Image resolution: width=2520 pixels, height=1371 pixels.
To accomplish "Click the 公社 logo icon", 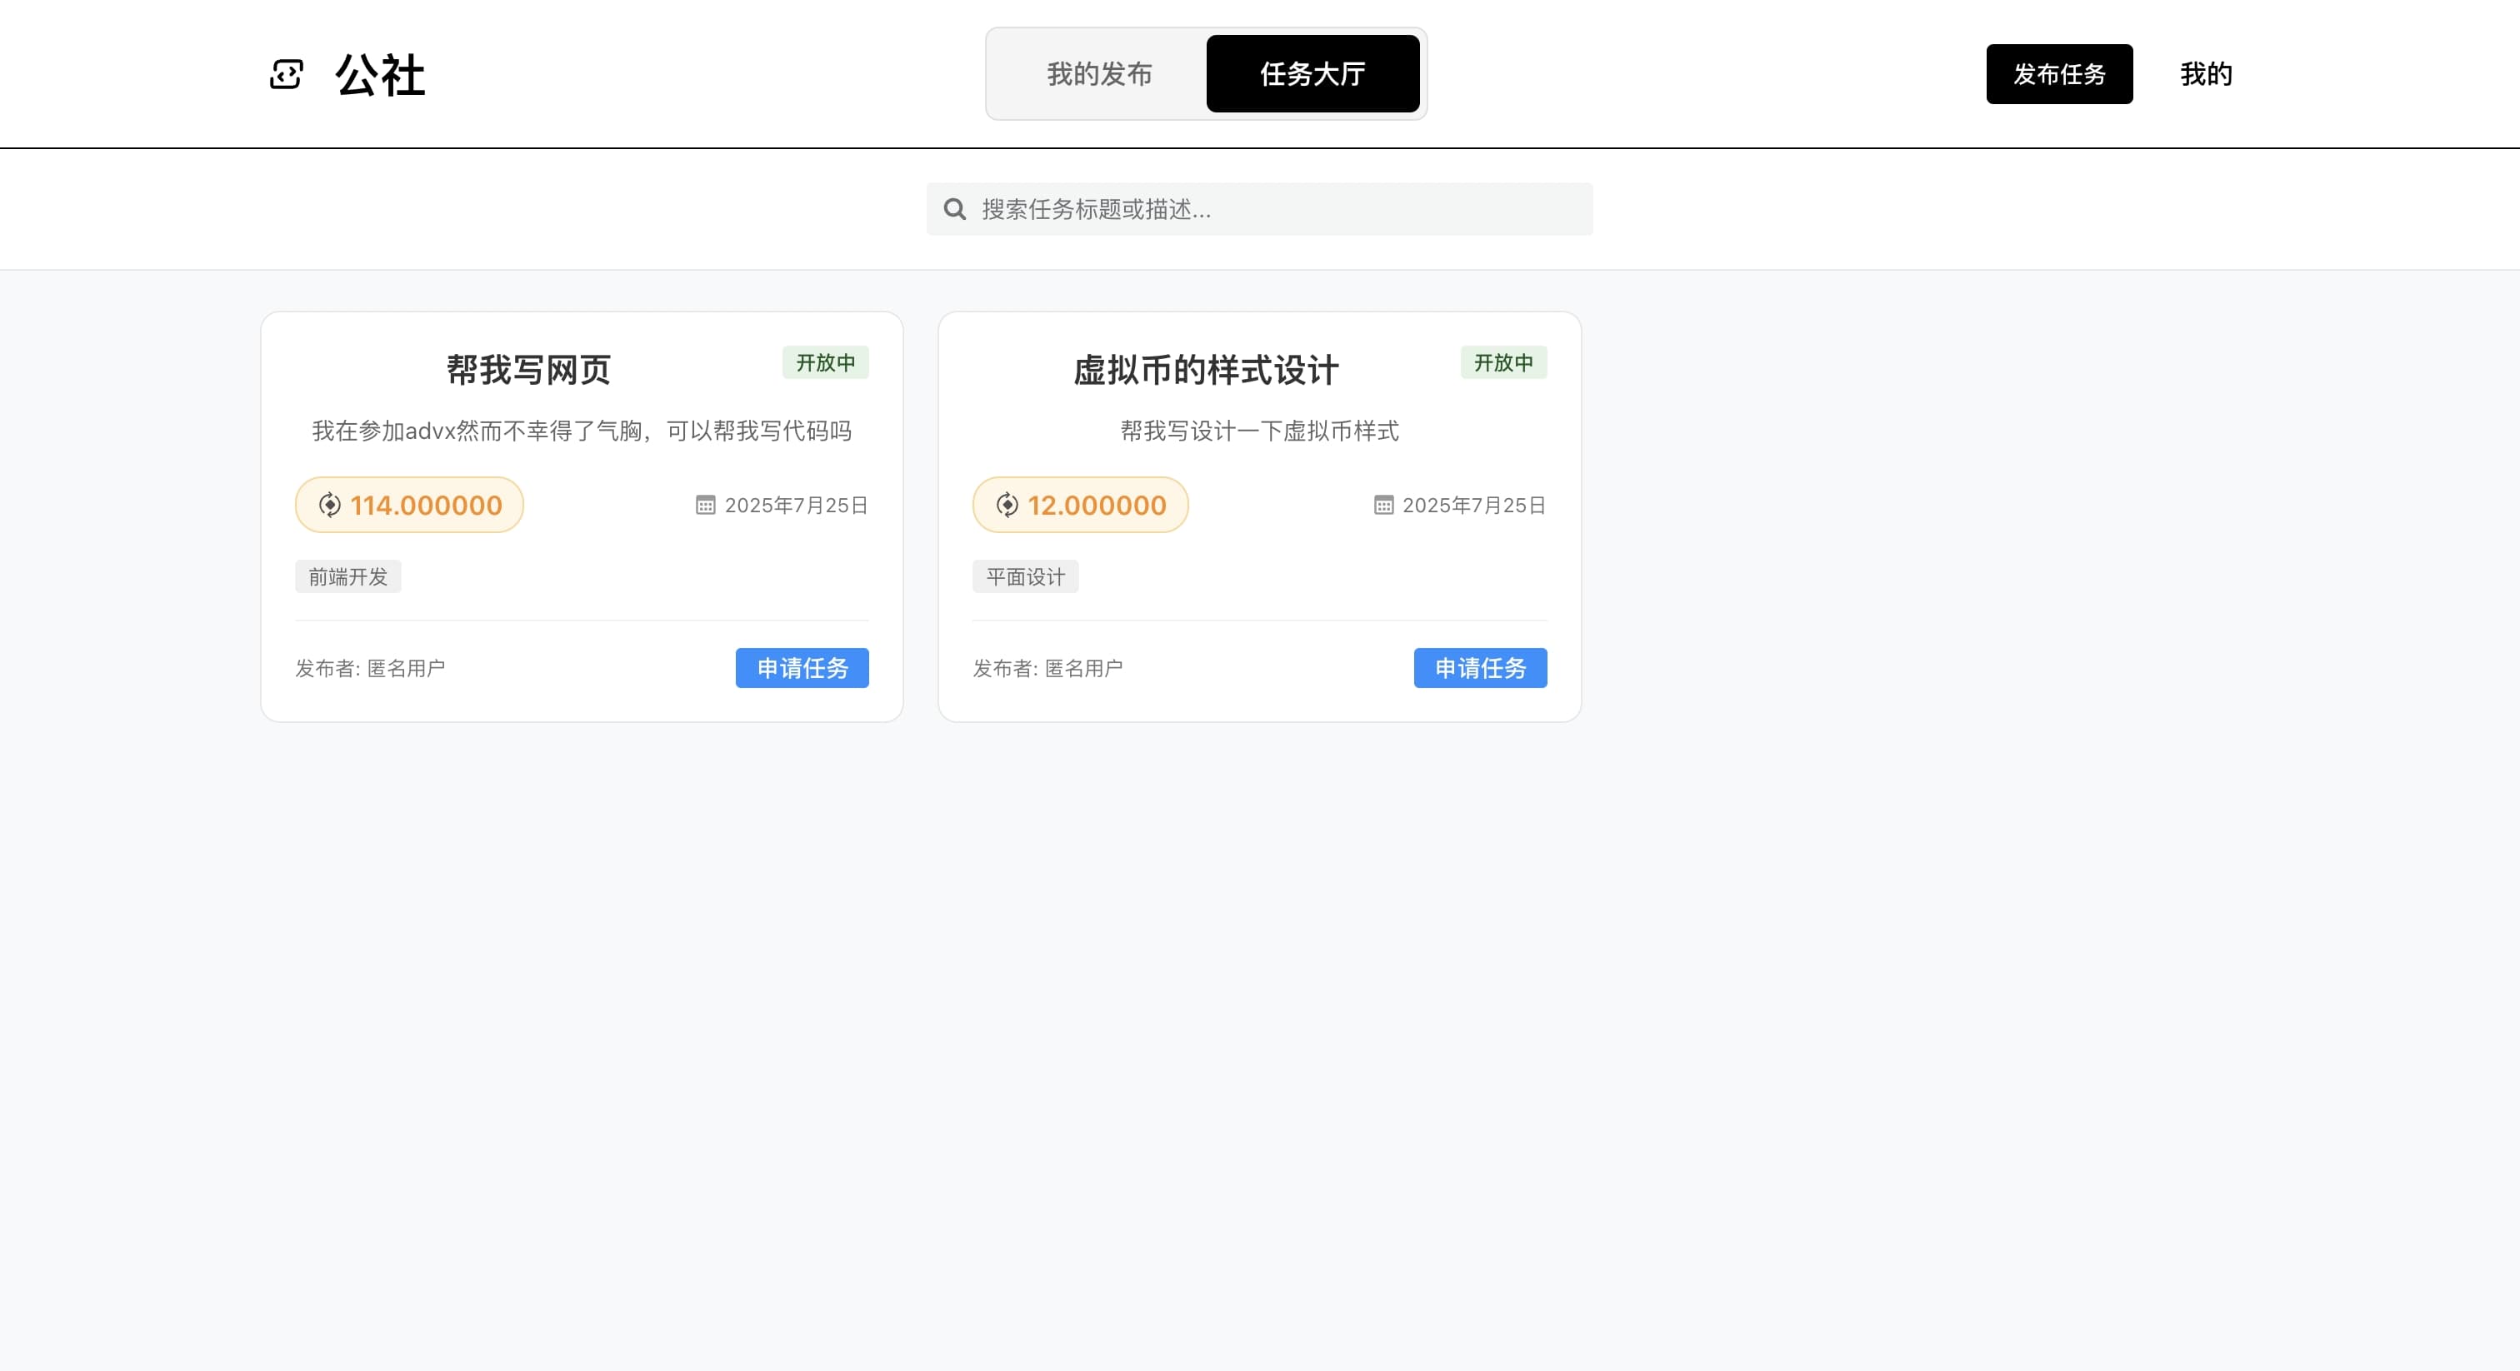I will [x=287, y=74].
